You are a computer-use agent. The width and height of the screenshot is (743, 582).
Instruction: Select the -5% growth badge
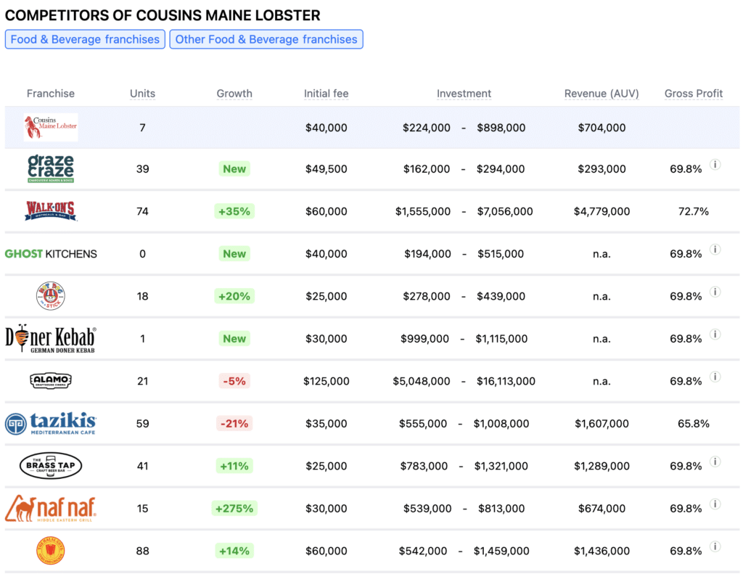pyautogui.click(x=234, y=381)
